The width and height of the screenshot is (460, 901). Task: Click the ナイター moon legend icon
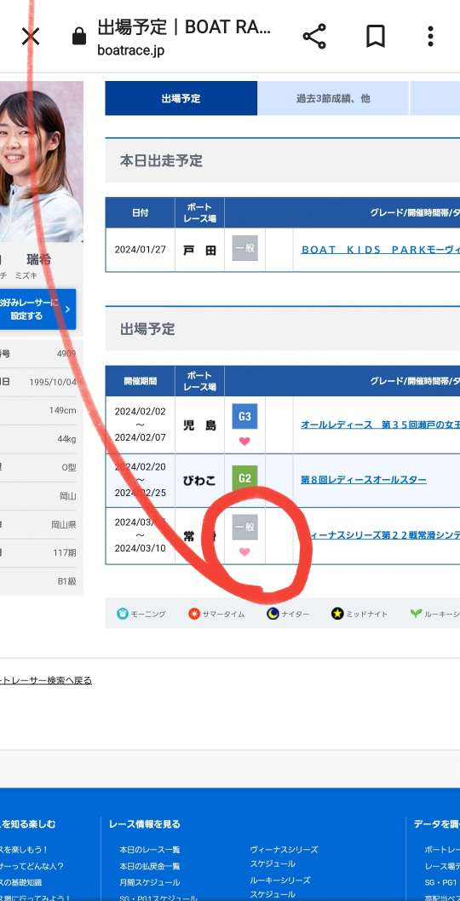(x=273, y=614)
